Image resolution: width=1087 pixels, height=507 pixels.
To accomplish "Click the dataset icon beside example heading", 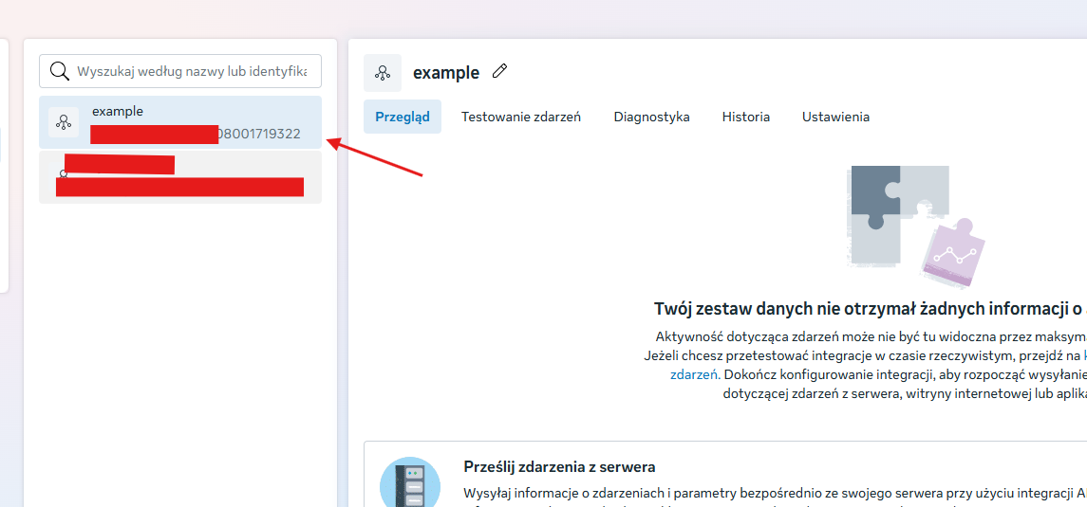I will point(383,73).
